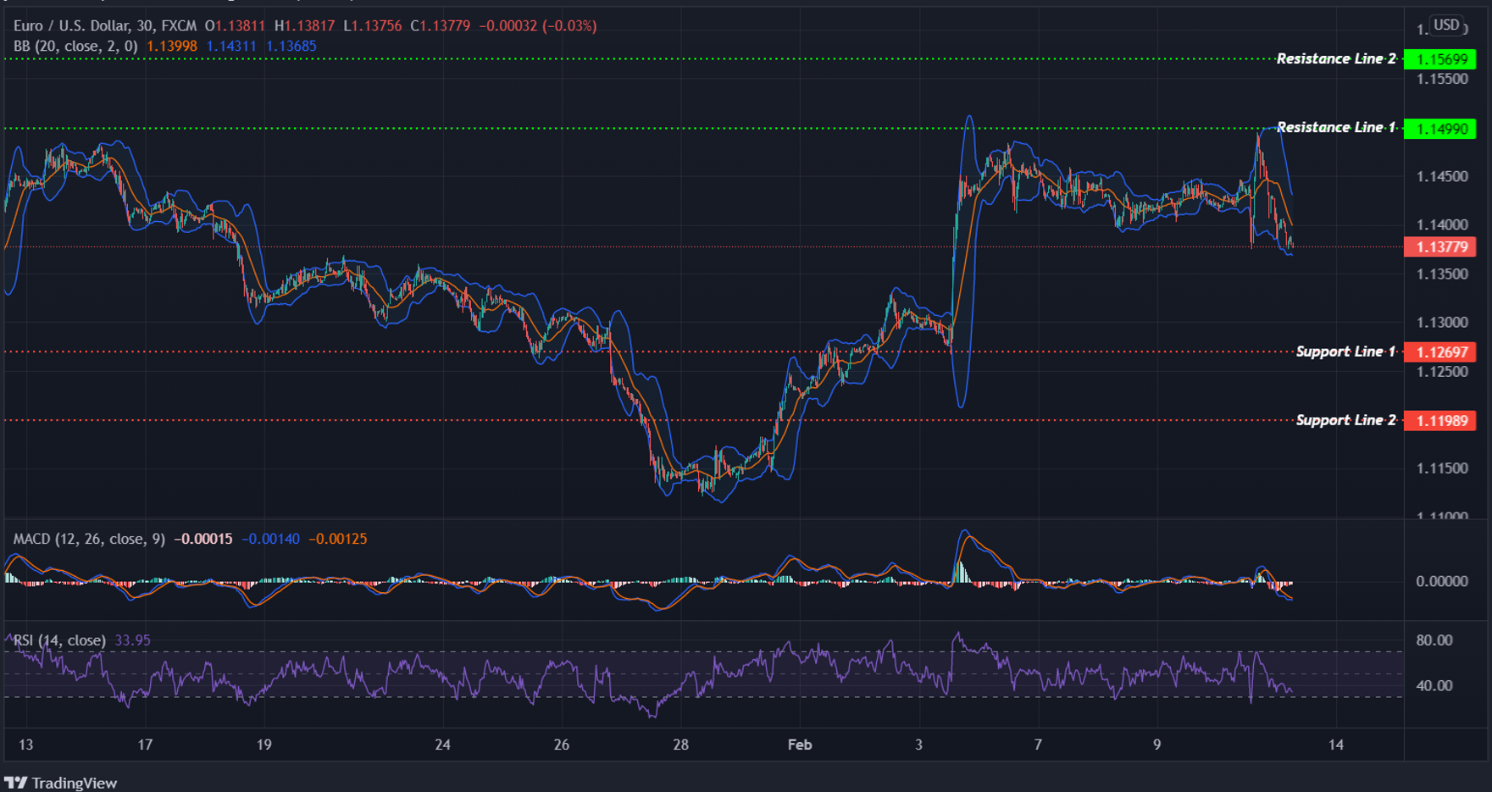Click the red current price label 1.13779
Screen dimensions: 1492x792
[1442, 246]
